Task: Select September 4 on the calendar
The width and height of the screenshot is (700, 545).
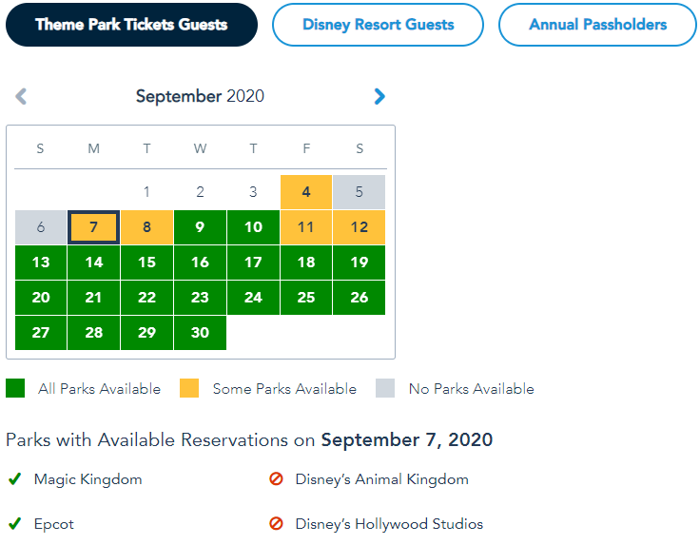Action: pyautogui.click(x=306, y=192)
